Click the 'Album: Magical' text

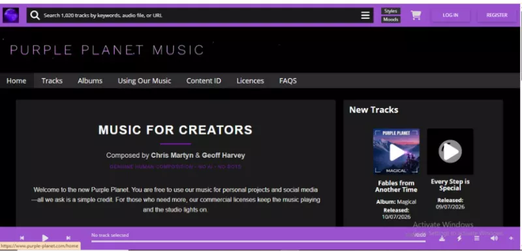coord(396,202)
